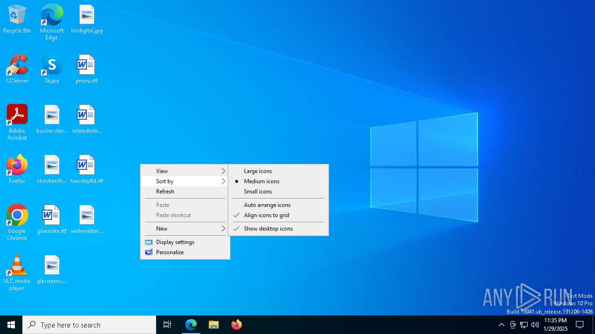Open the clock and date flyout
Image resolution: width=595 pixels, height=334 pixels.
coord(555,325)
